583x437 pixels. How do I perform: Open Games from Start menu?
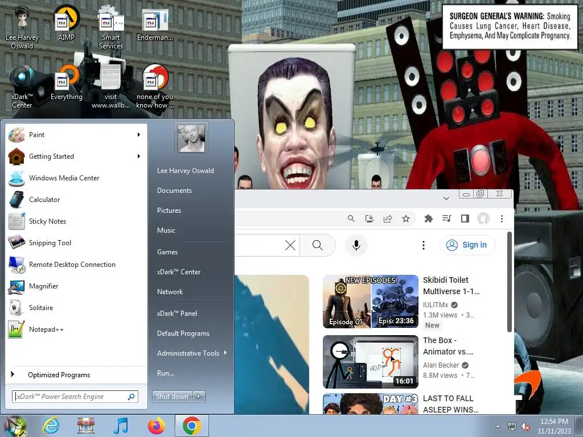point(167,252)
